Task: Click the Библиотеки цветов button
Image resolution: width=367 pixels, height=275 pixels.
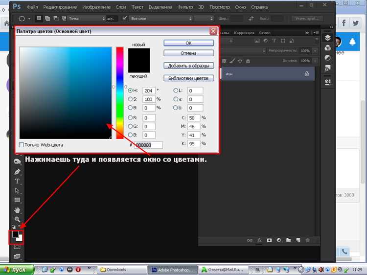Action: click(189, 78)
